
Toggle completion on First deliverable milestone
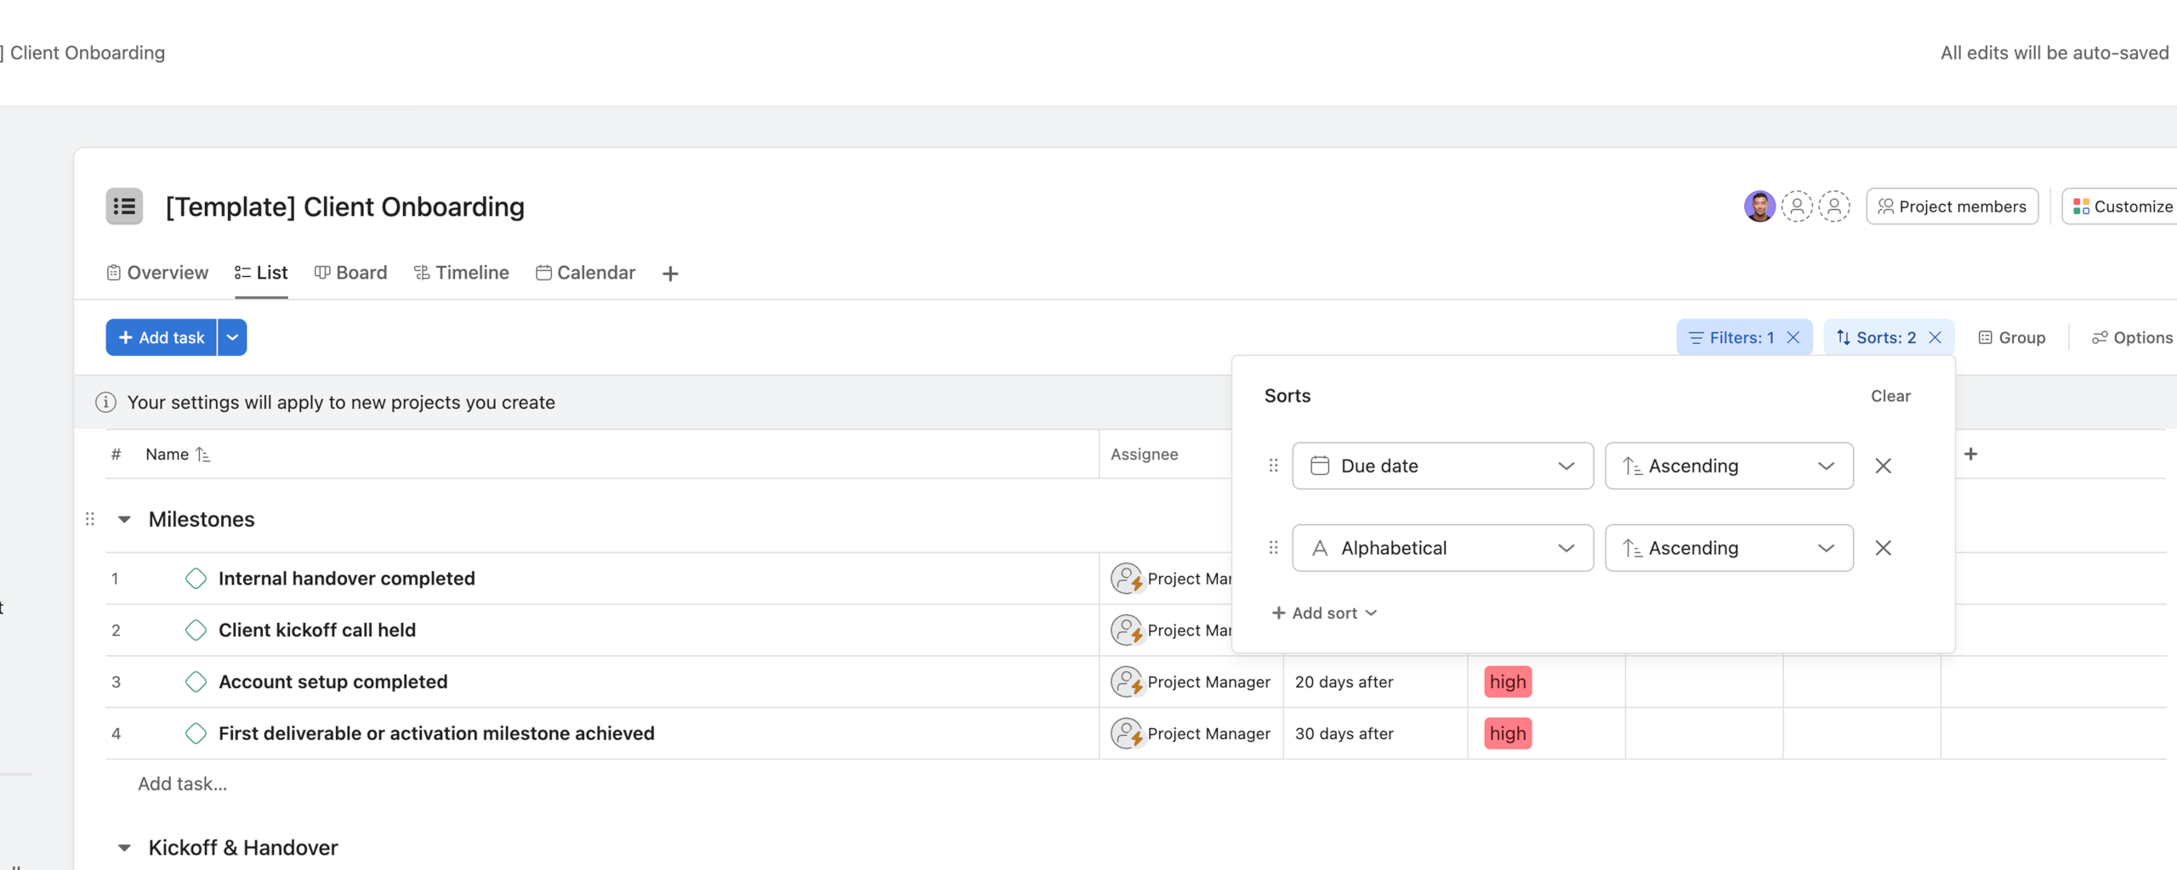click(x=196, y=733)
